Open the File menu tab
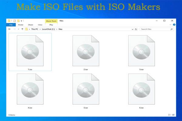Screen dimensions: 182x121 point(11,25)
